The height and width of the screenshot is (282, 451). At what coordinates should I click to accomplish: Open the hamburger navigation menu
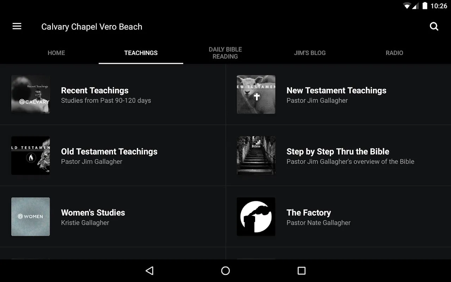click(x=17, y=26)
